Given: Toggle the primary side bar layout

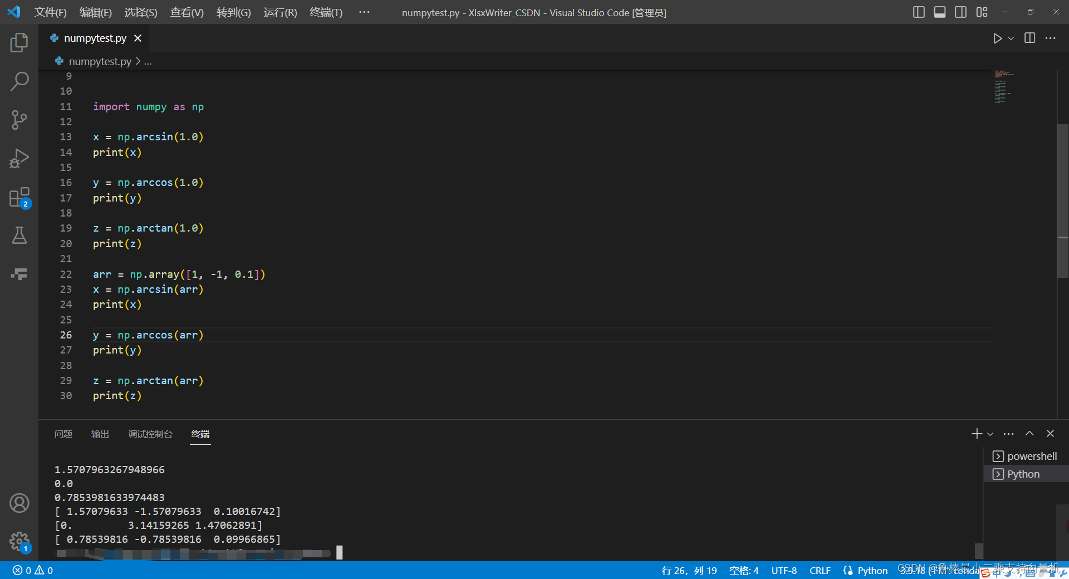Looking at the screenshot, I should [919, 12].
